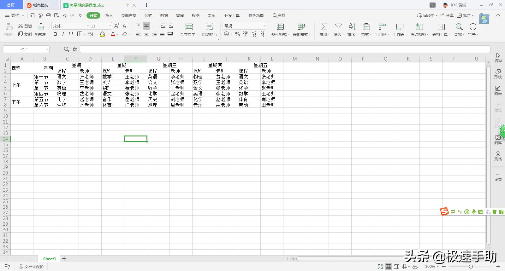
Task: Click the AutoSum (求和) sigma icon
Action: pos(324,27)
